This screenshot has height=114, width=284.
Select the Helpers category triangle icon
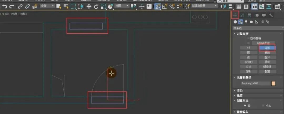click(x=257, y=22)
